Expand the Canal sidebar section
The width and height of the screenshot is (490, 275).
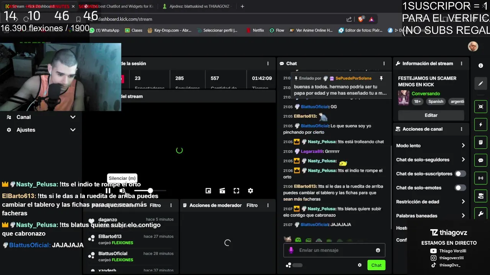click(41, 117)
